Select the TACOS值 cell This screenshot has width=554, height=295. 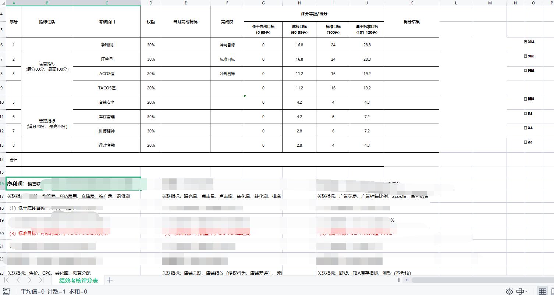(107, 88)
